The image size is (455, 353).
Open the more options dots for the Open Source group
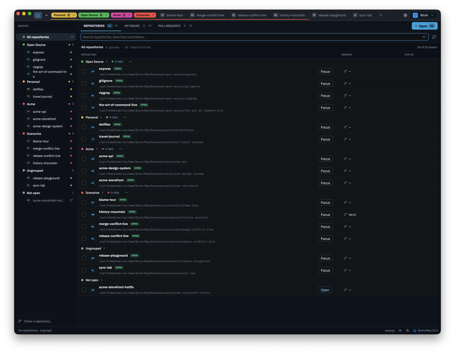click(130, 62)
